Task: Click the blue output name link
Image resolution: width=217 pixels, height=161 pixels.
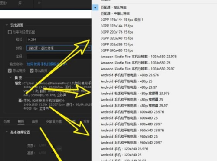Action: tap(47, 64)
